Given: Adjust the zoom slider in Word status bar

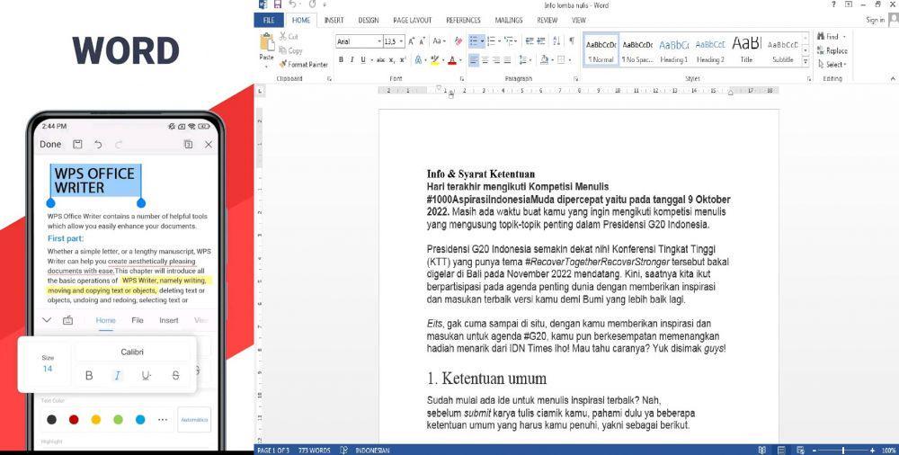Looking at the screenshot, I should point(843,451).
